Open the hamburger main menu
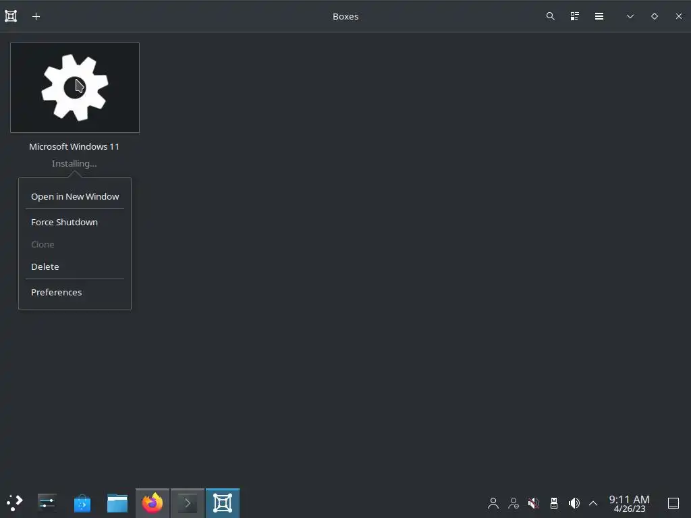This screenshot has height=518, width=691. pos(599,16)
